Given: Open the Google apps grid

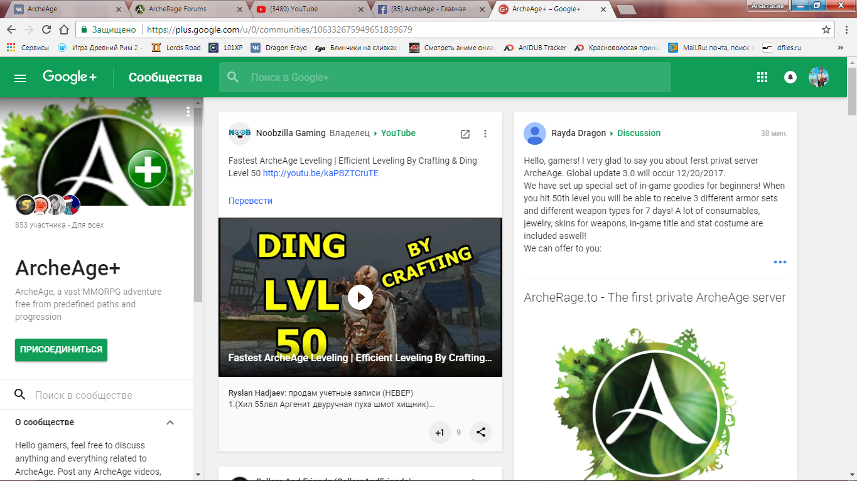Looking at the screenshot, I should (762, 77).
